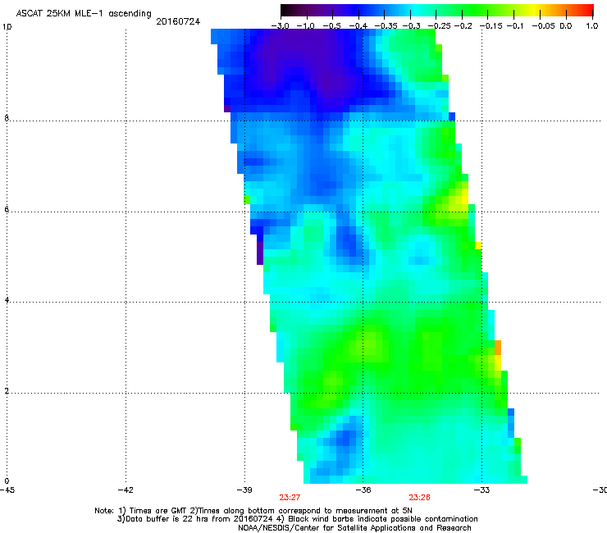Click the red timestamp 23:26
The height and width of the screenshot is (533, 607).
pyautogui.click(x=419, y=498)
